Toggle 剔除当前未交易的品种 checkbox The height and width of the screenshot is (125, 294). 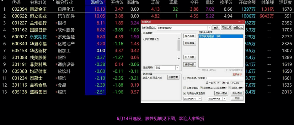(201, 88)
